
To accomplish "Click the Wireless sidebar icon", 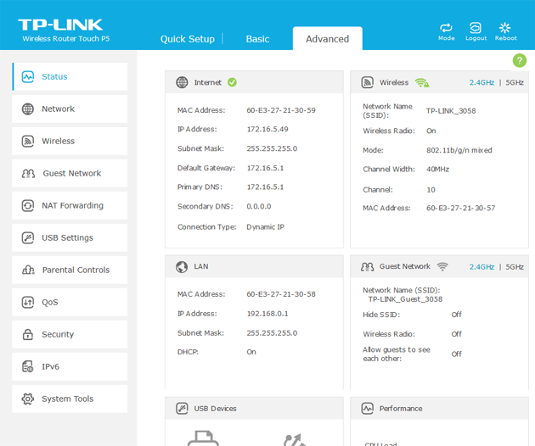I will (x=28, y=141).
